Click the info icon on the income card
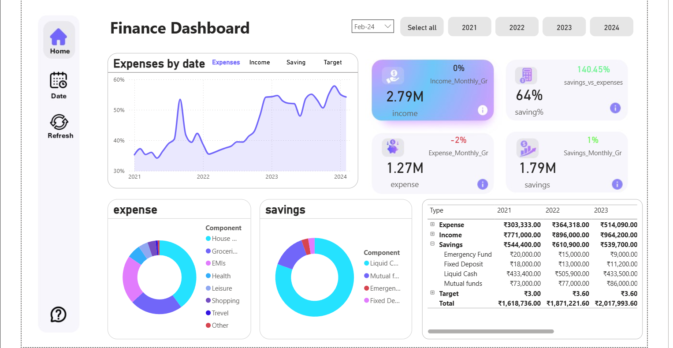Viewport: 673px width, 348px height. pyautogui.click(x=483, y=110)
